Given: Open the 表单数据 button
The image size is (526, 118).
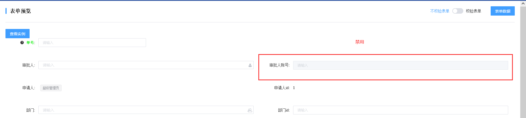Looking at the screenshot, I should 502,11.
